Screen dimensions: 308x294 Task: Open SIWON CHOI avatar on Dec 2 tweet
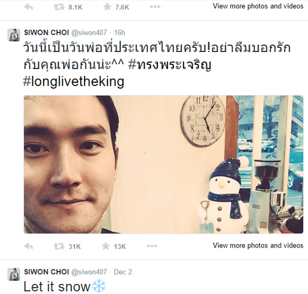(14, 274)
